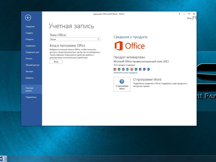Viewport: 216px width, 162px height.
Task: Go to Печать in the sidebar
Action: [x=29, y=59]
